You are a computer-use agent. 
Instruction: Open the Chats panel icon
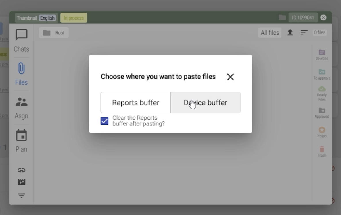(21, 35)
